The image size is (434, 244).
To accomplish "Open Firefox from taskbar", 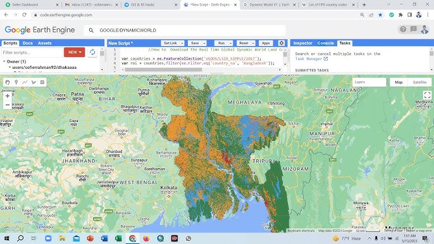I will [146, 238].
